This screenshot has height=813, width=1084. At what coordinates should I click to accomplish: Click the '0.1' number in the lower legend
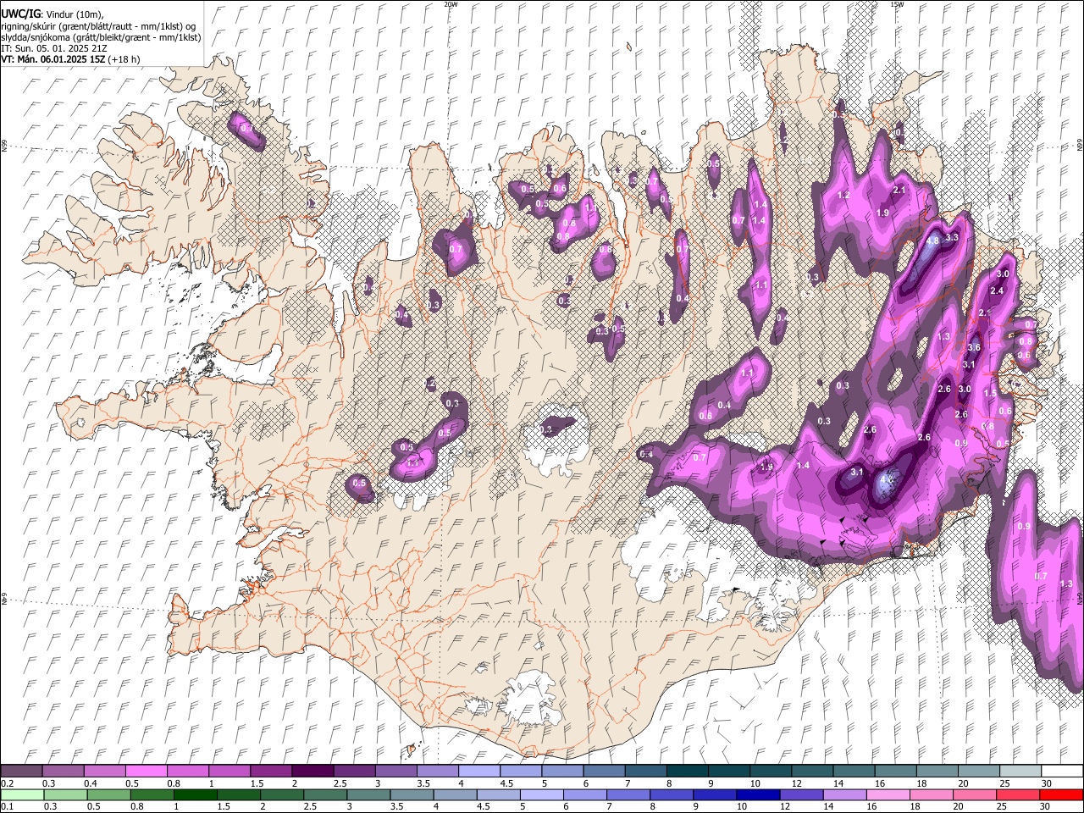point(8,807)
